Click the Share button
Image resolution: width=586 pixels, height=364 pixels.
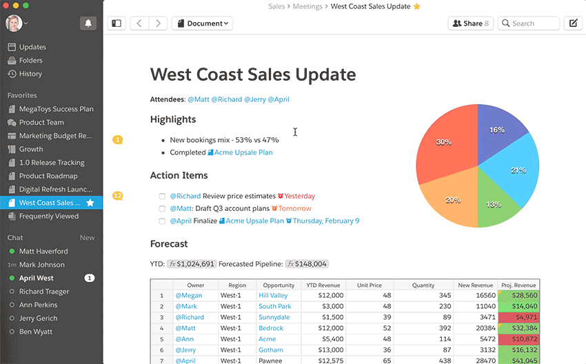click(x=469, y=23)
